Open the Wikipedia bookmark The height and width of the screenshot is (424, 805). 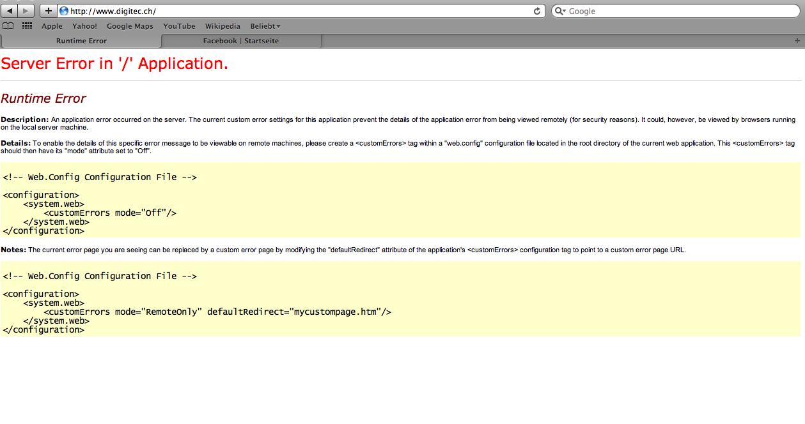click(x=223, y=26)
